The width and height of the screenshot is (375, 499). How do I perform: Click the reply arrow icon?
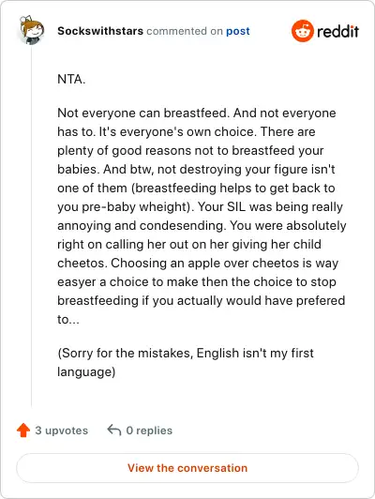point(114,430)
